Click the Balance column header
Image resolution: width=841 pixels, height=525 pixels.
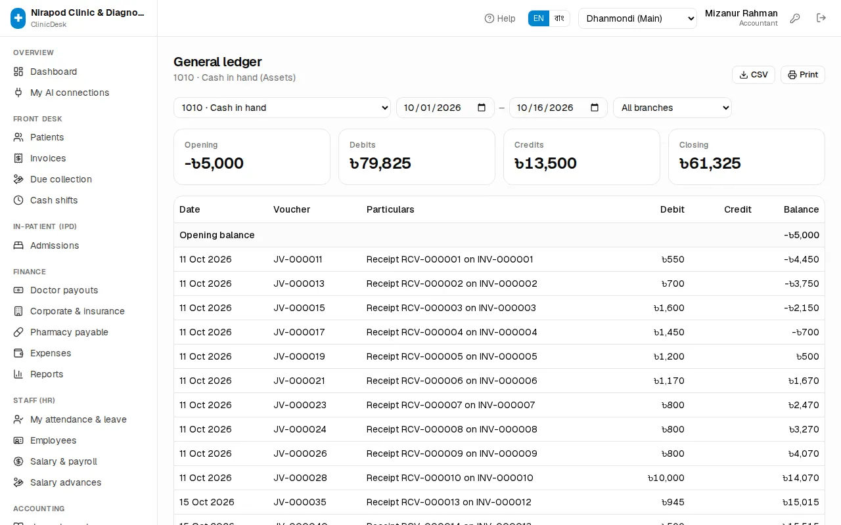click(801, 209)
